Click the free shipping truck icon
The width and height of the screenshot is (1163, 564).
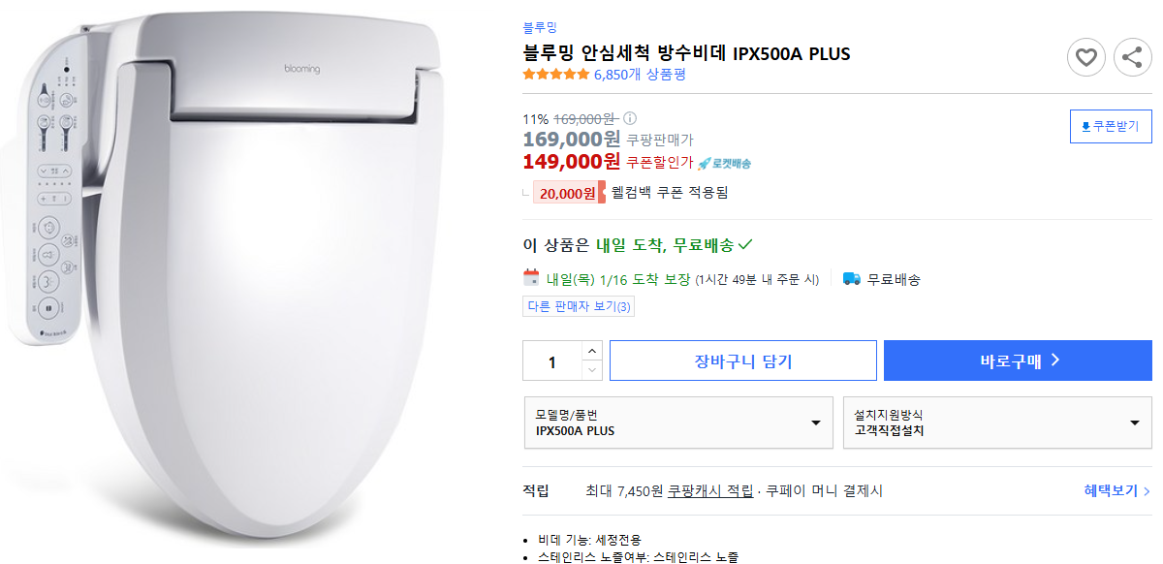[x=851, y=279]
